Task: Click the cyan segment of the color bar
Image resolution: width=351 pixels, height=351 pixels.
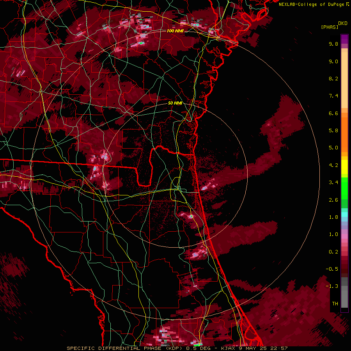Action: click(x=344, y=214)
